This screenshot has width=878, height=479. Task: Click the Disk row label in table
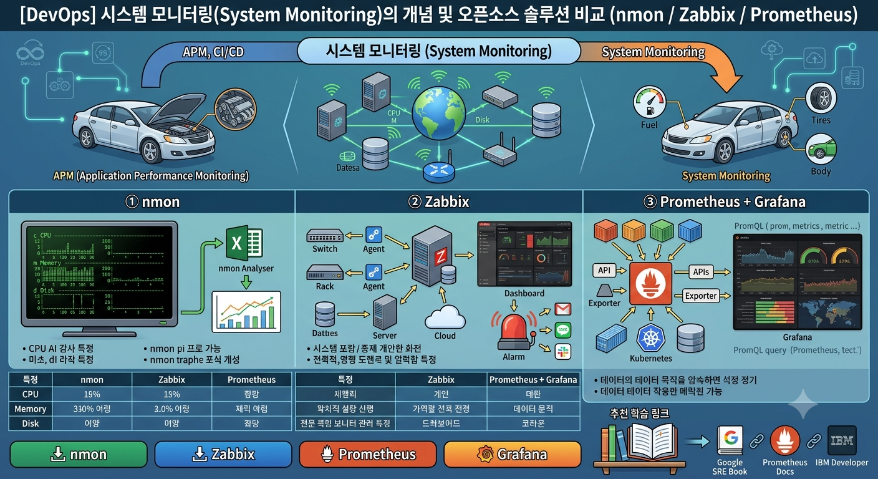tap(31, 423)
